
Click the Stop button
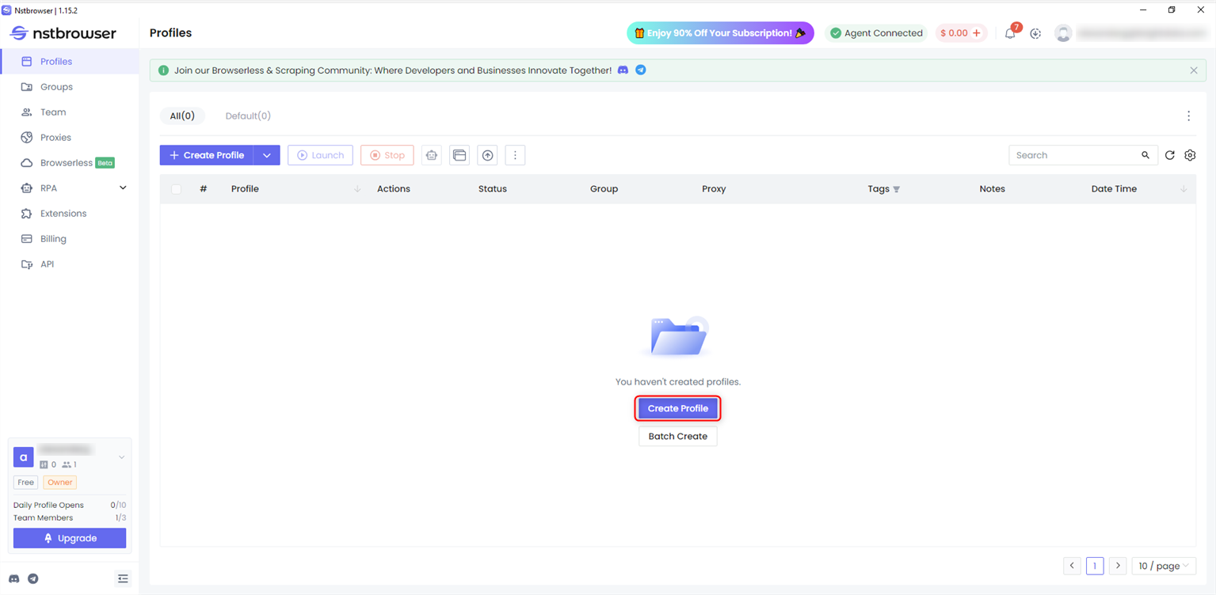387,156
